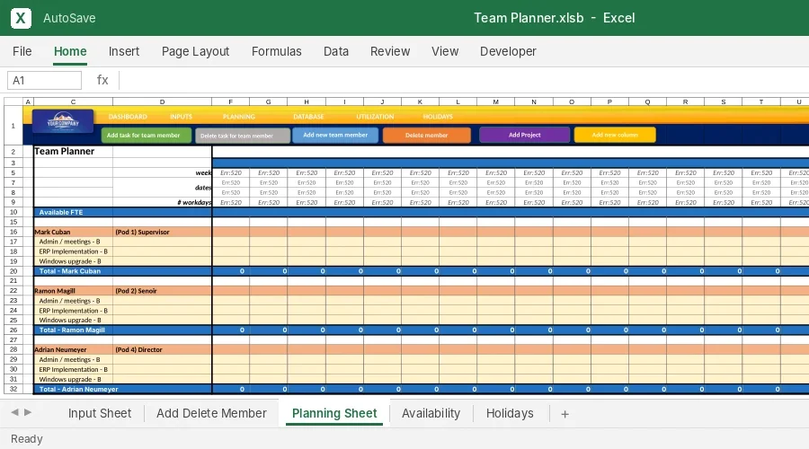Switch to Holidays sheet tab
Viewport: 809px width, 449px height.
pos(510,413)
